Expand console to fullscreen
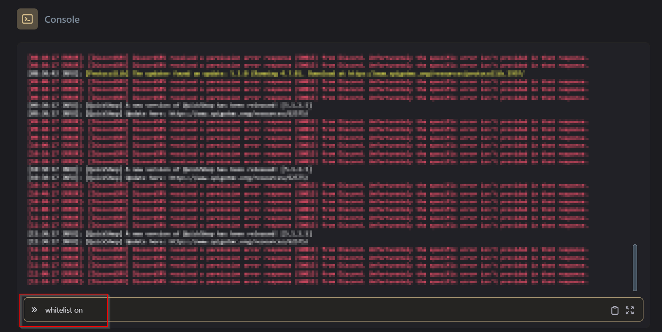Image resolution: width=662 pixels, height=332 pixels. (630, 310)
